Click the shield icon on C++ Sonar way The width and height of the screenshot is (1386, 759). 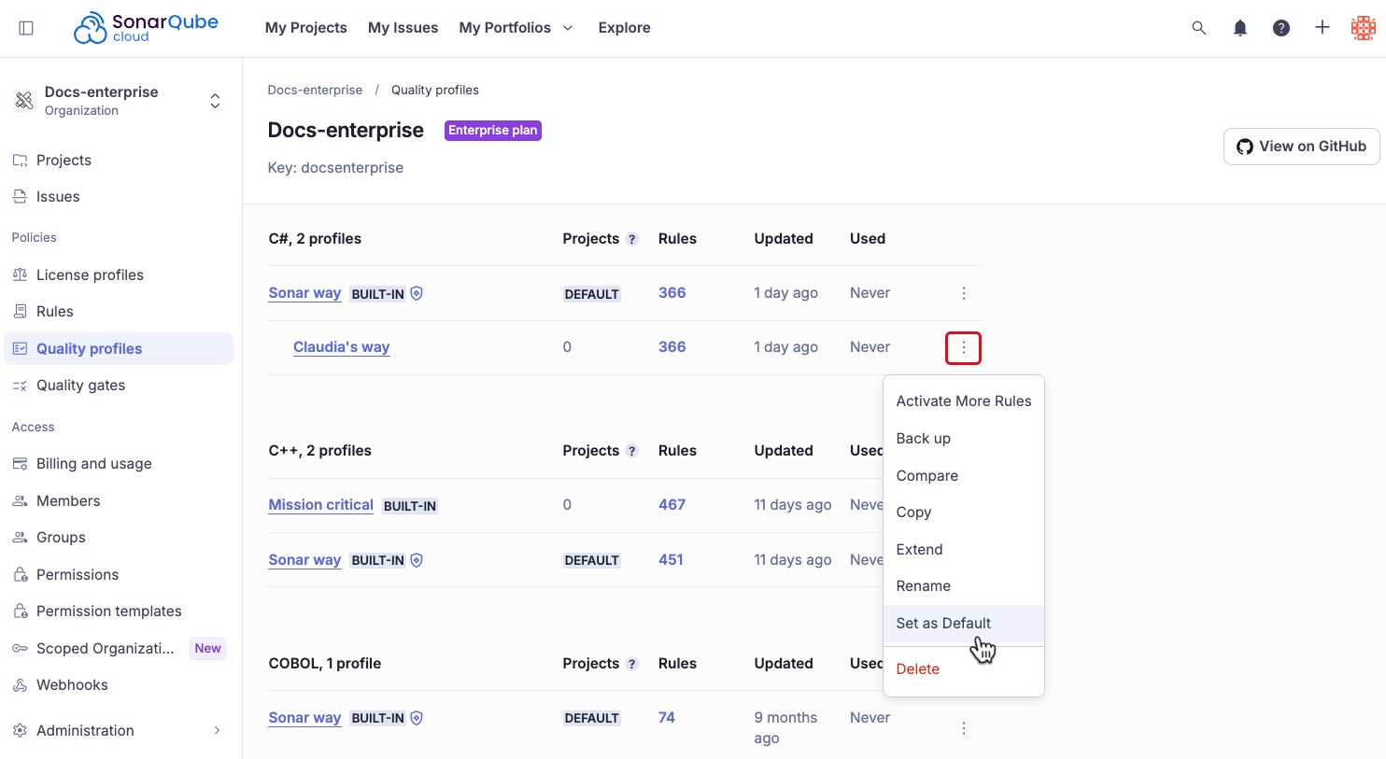417,560
